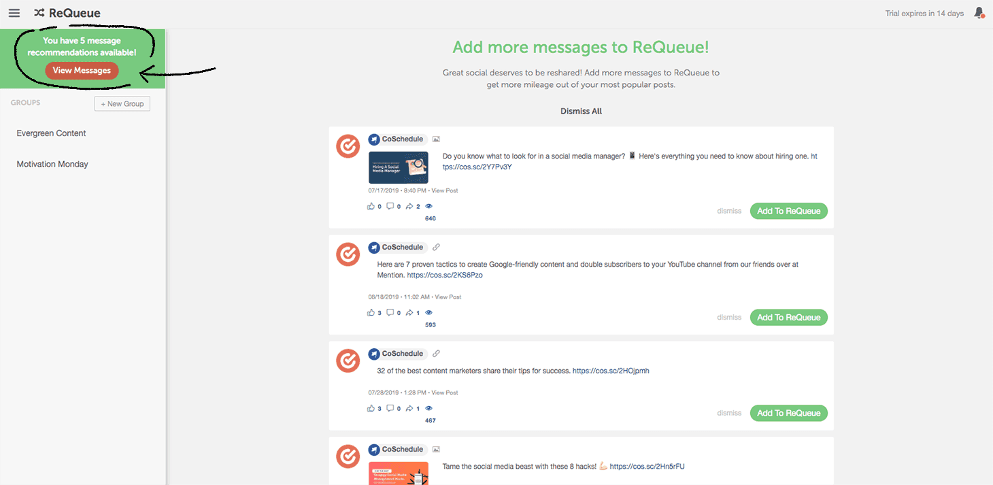
Task: Click the Facebook icon on the first CoSchedule post
Action: tap(374, 139)
